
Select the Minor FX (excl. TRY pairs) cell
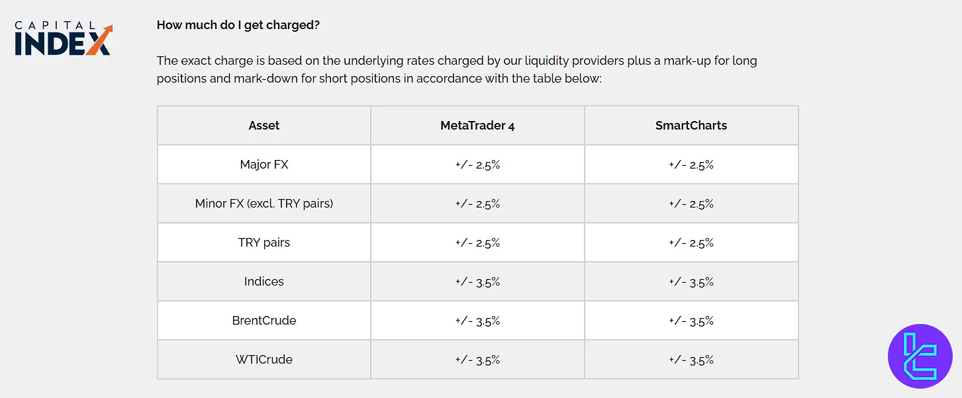click(x=264, y=204)
